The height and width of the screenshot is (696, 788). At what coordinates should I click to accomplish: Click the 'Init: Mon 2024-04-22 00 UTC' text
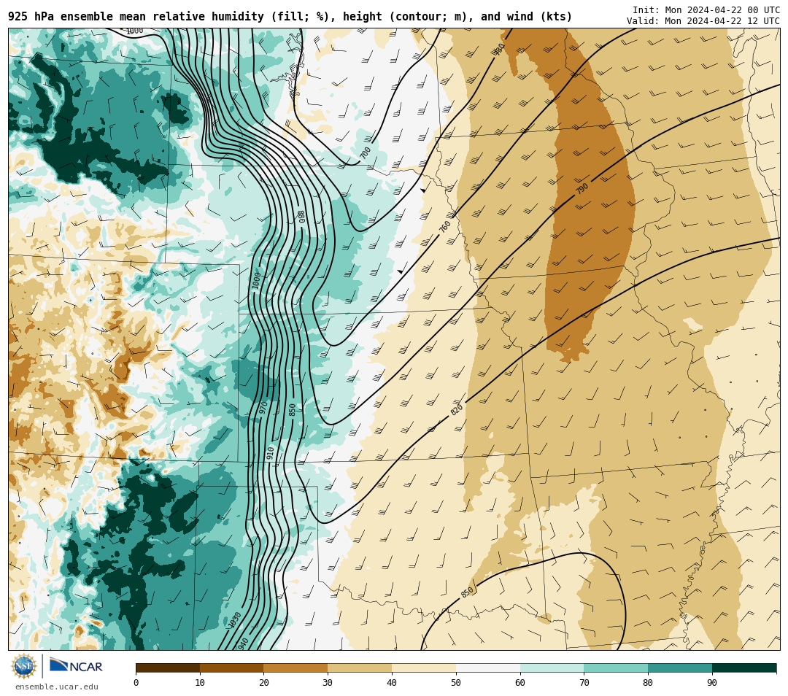coord(706,10)
